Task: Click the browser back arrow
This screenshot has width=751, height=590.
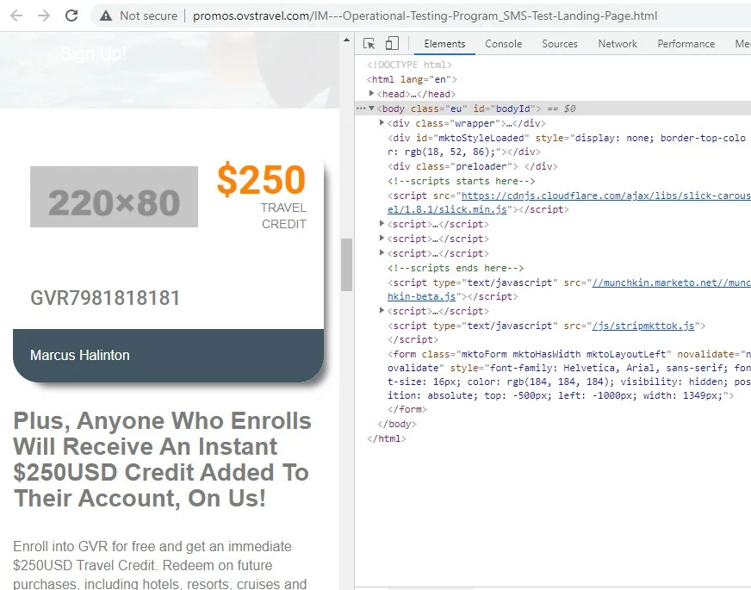Action: (16, 16)
